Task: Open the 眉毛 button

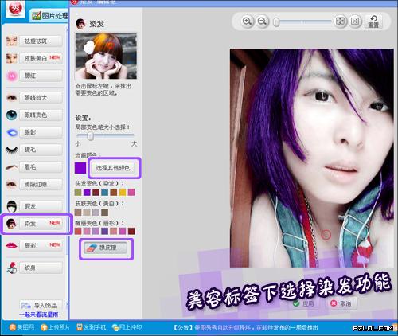Action: (41, 167)
